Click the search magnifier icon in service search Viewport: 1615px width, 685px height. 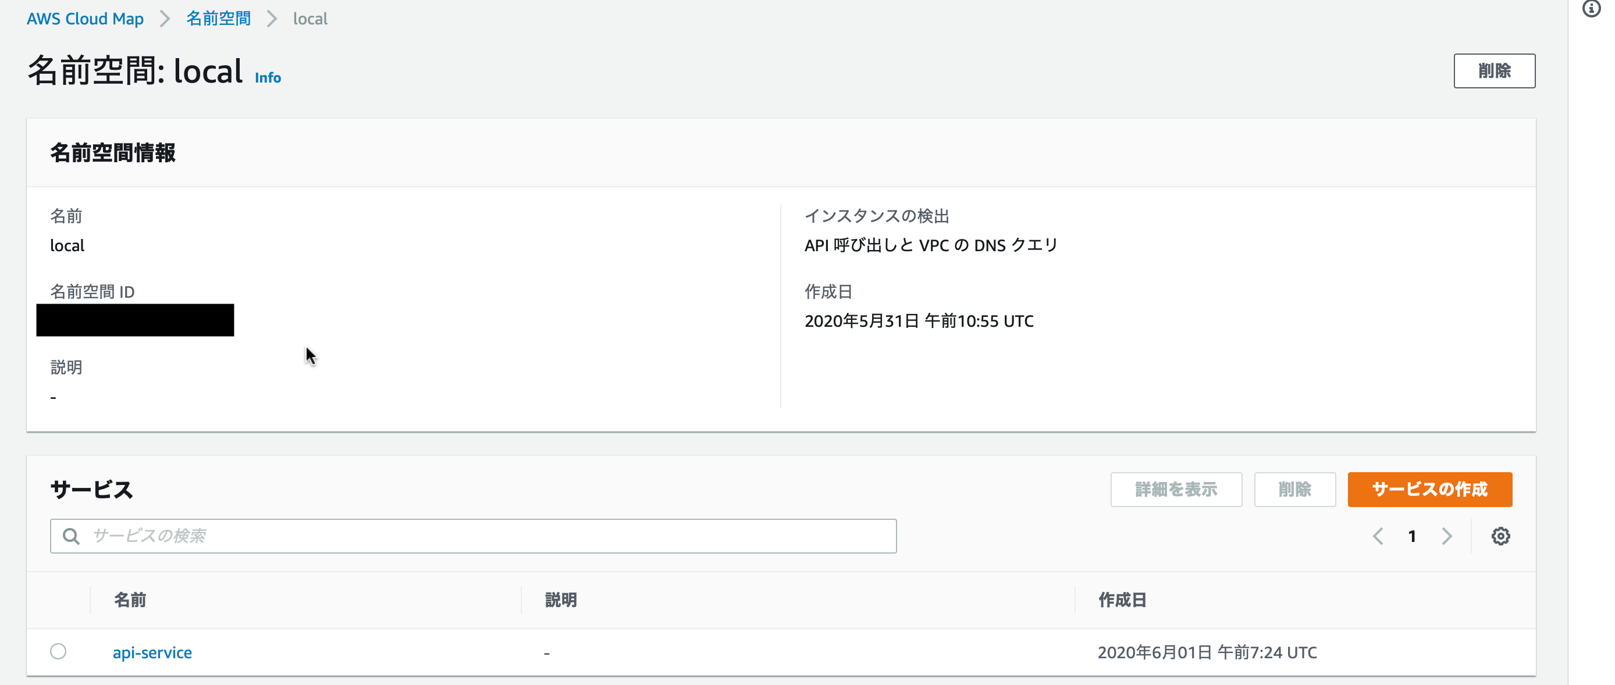pos(71,536)
